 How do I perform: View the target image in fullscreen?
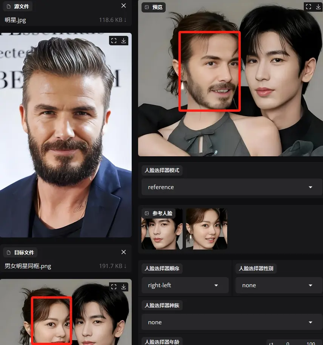(114, 287)
